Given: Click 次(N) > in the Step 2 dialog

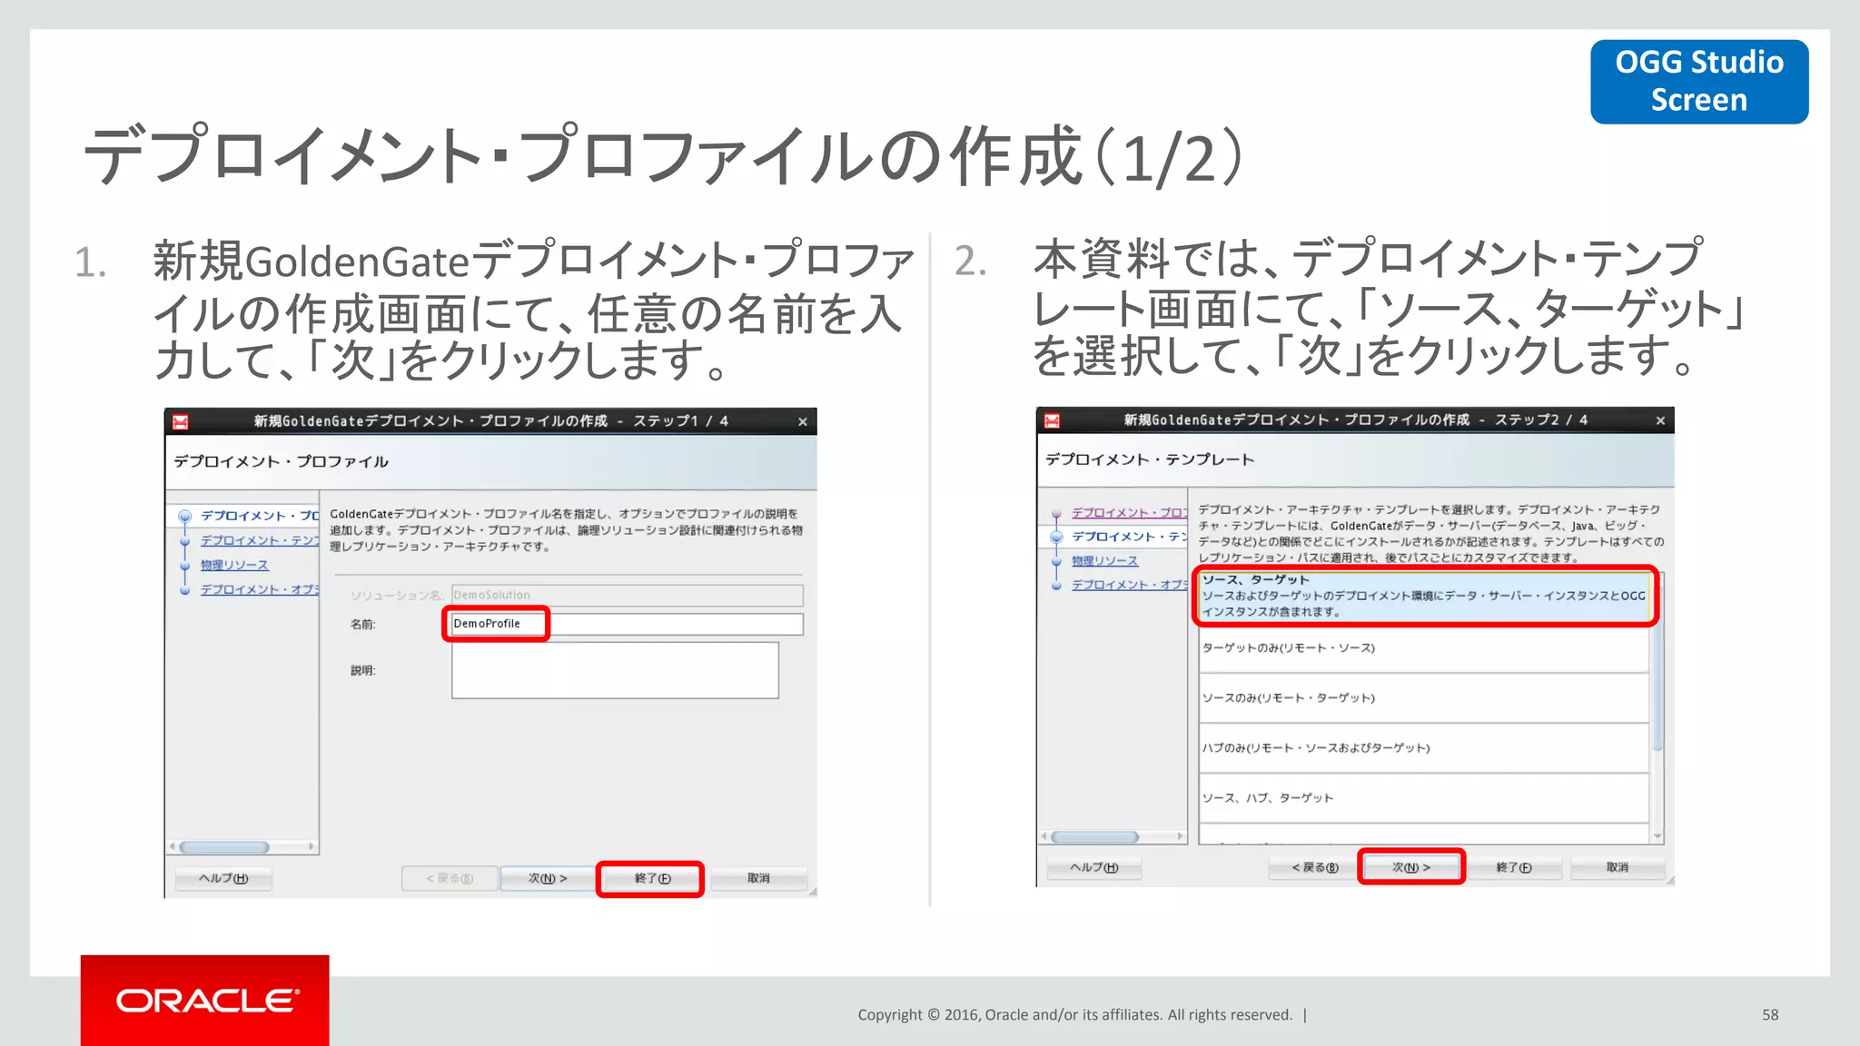Looking at the screenshot, I should (x=1411, y=867).
